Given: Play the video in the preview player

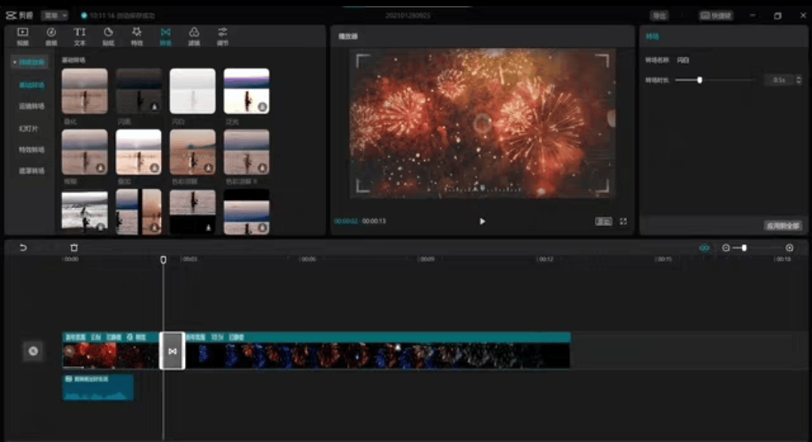Looking at the screenshot, I should tap(482, 222).
